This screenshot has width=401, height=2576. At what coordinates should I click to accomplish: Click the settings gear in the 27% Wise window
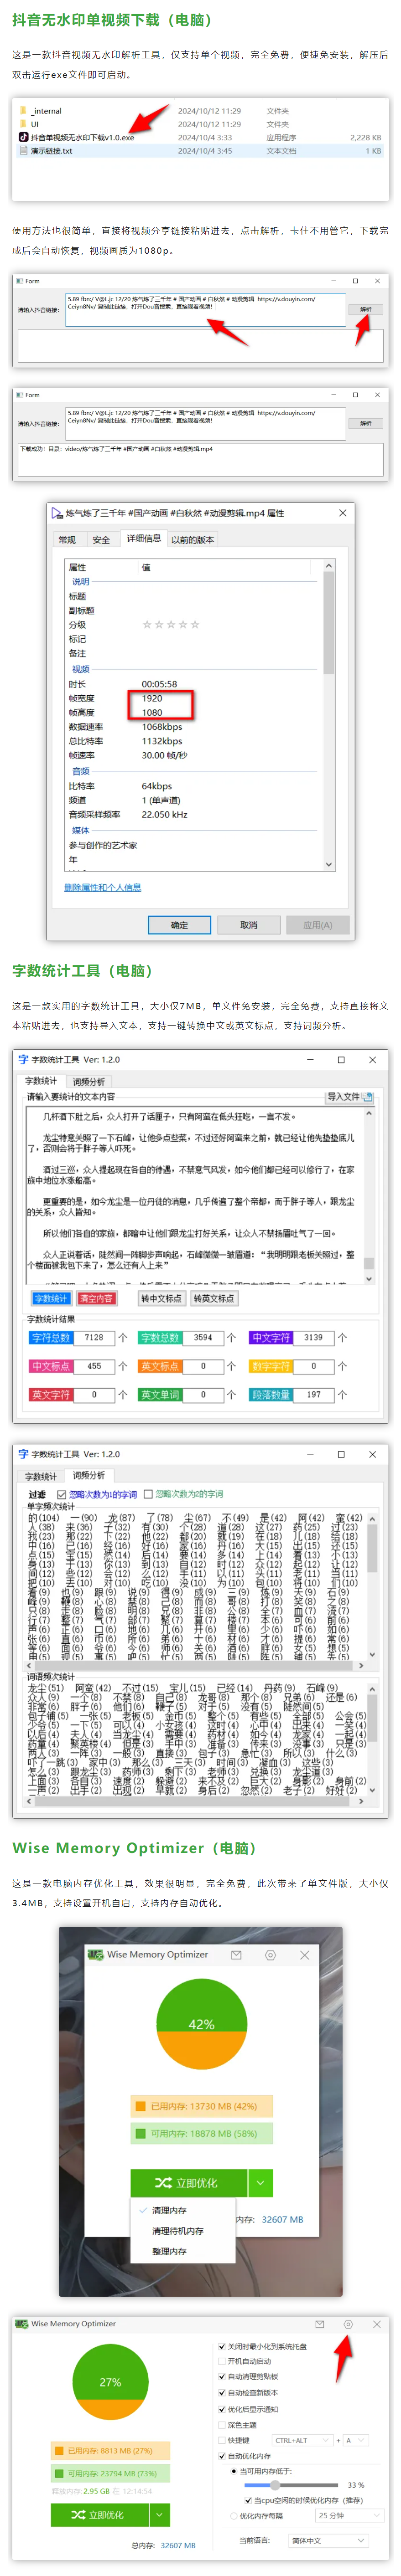(348, 2324)
